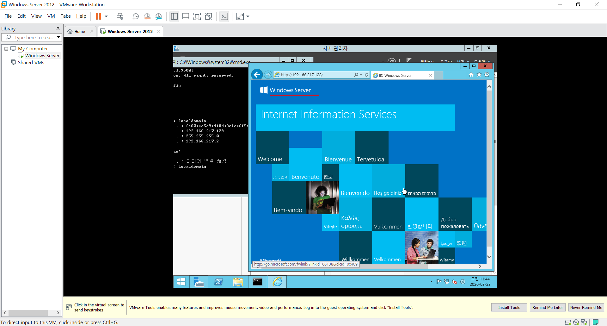Click Internet Explorer on guest taskbar

pos(277,282)
